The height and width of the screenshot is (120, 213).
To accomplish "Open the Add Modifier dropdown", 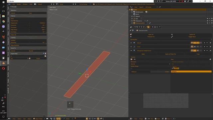I will (171, 39).
